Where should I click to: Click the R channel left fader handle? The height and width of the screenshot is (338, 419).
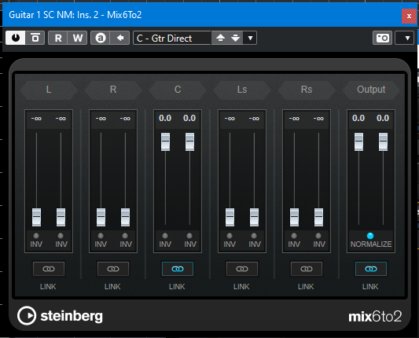tap(101, 217)
